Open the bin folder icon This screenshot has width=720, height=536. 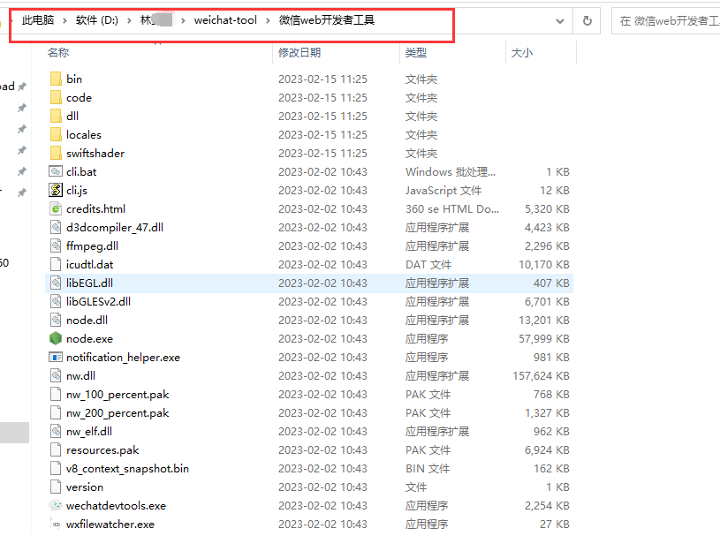tap(56, 79)
